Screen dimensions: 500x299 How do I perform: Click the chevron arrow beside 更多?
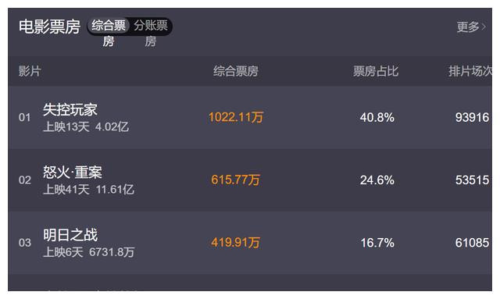tap(484, 27)
